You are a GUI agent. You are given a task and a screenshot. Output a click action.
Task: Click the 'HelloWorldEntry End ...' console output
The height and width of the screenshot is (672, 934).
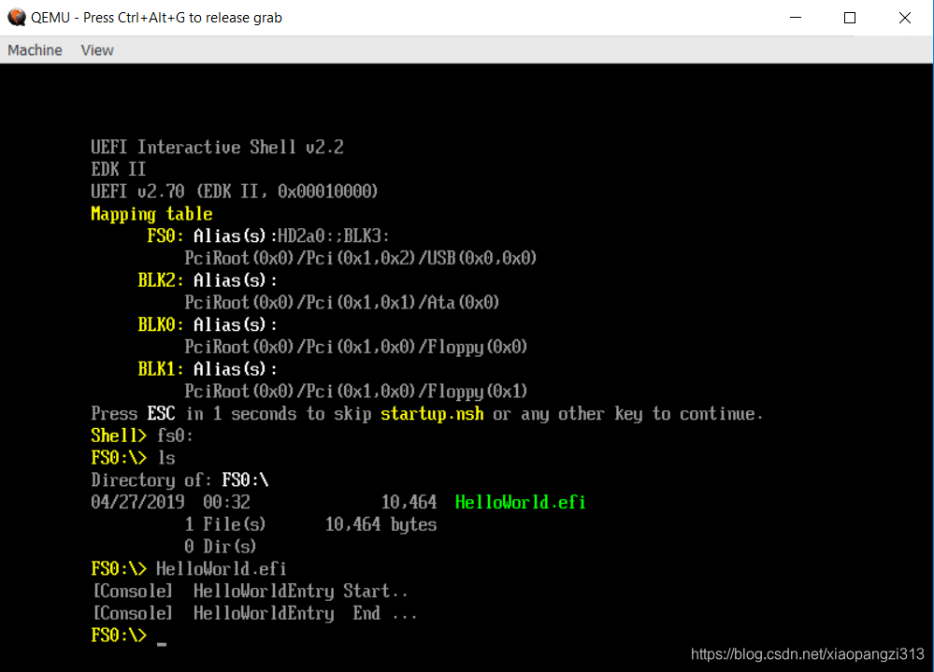(x=306, y=613)
